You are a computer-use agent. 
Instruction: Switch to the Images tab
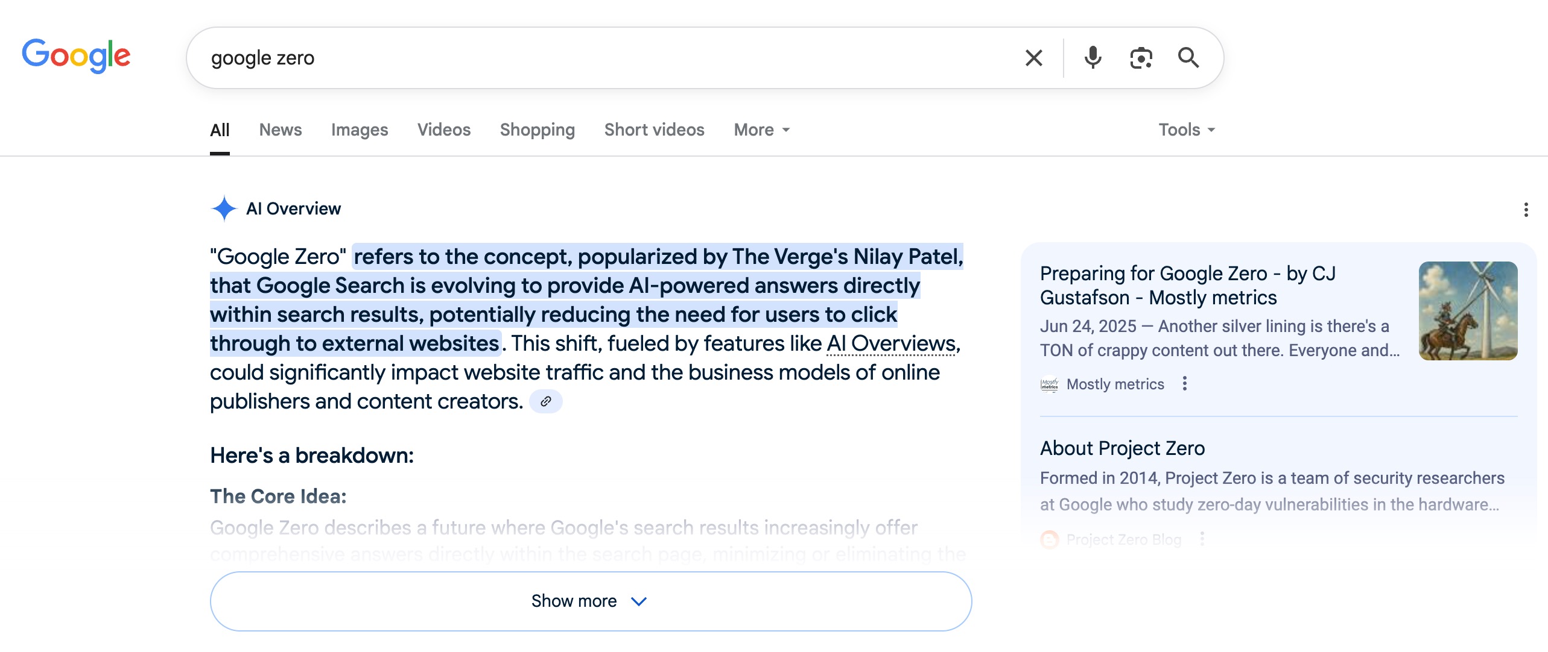(360, 130)
